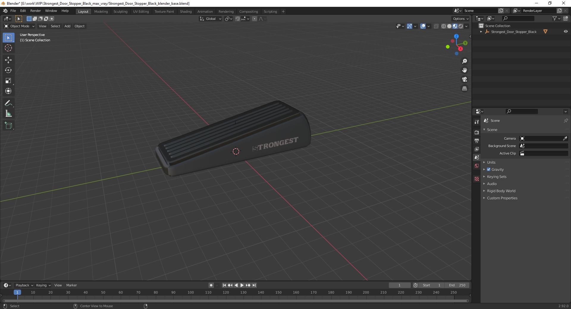Expand the Audio panel

492,184
